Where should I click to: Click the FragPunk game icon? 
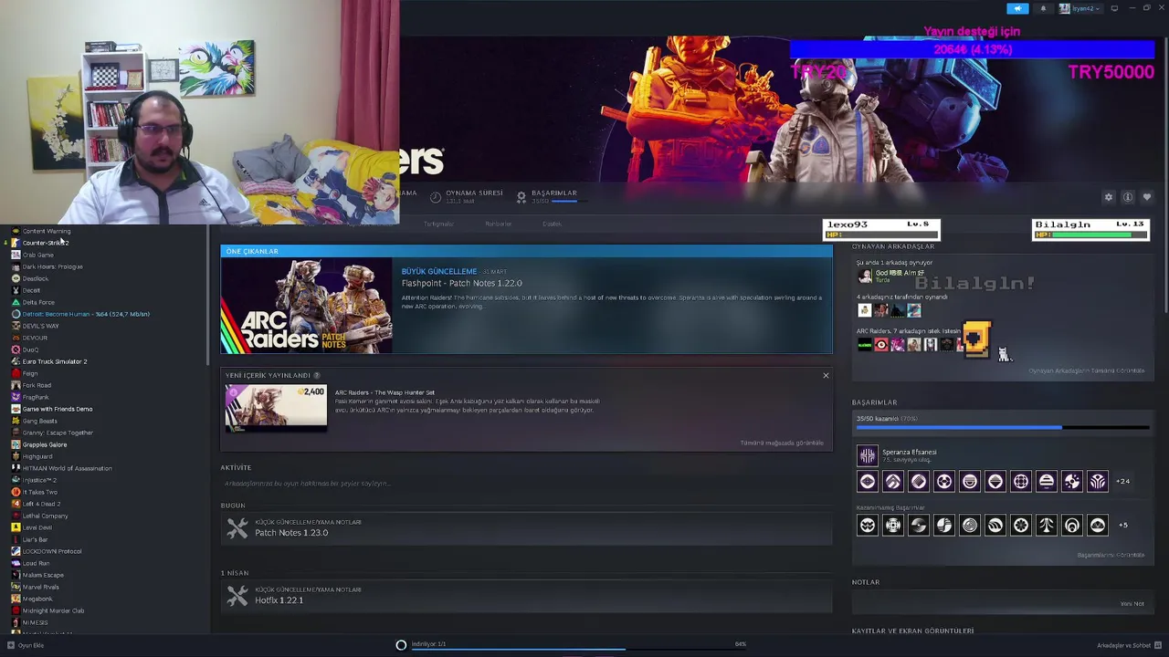click(16, 397)
